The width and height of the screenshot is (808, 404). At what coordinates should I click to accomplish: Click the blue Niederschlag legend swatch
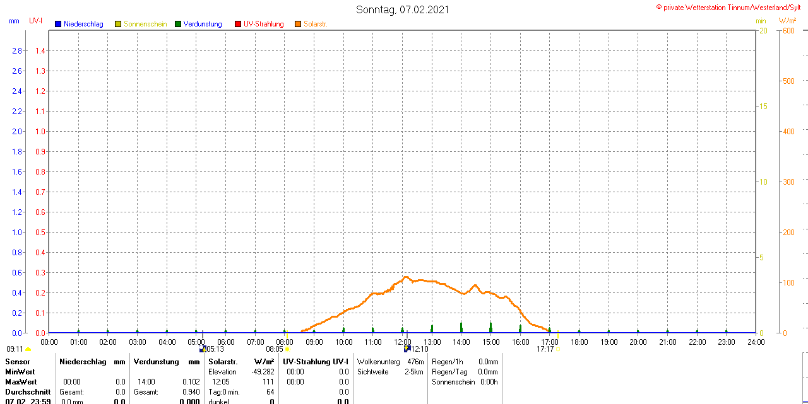coord(58,24)
